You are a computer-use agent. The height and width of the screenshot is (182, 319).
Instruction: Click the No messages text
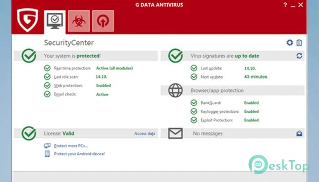tap(208, 133)
